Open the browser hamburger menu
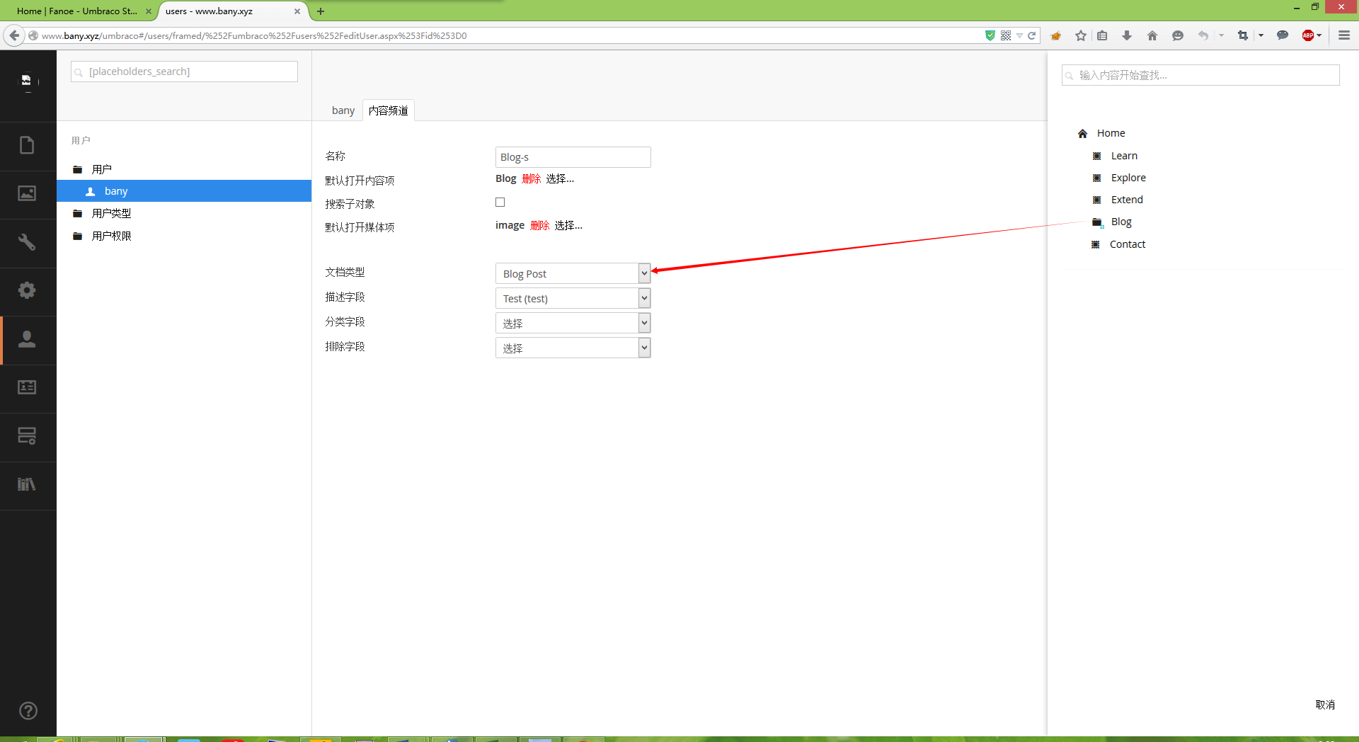The width and height of the screenshot is (1359, 742). point(1344,35)
